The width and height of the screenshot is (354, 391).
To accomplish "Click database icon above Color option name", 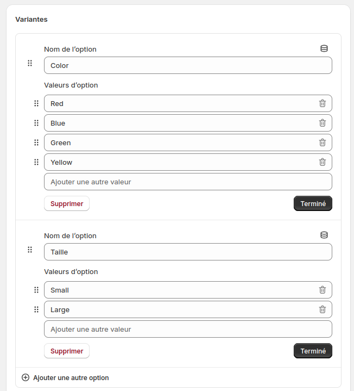I will [x=324, y=48].
